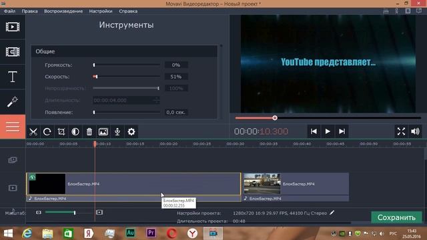This screenshot has height=240, width=427.
Task: Click the timeline playhead marker
Action: 95,144
